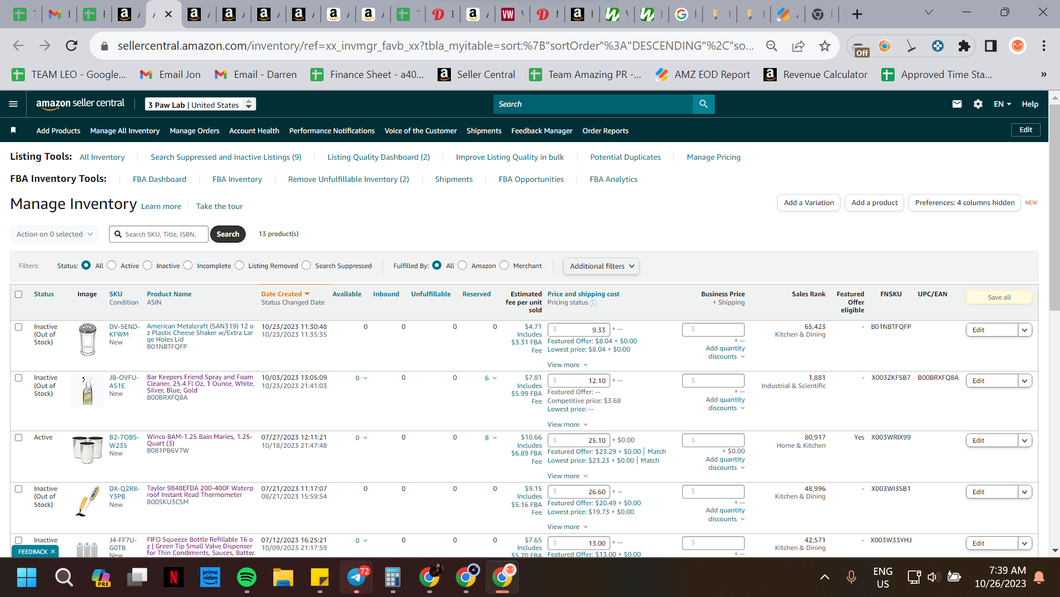Open Manage Orders menu item
1060x597 pixels.
195,130
